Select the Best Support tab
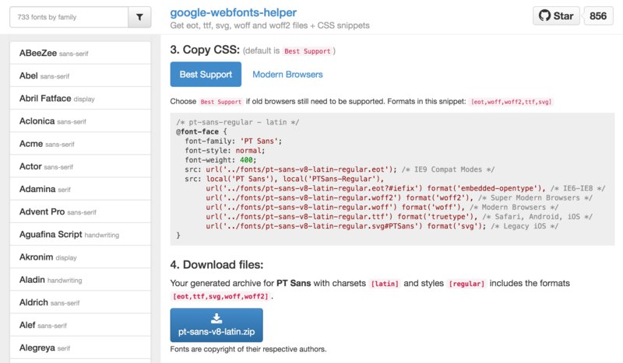Image resolution: width=623 pixels, height=363 pixels. tap(206, 74)
